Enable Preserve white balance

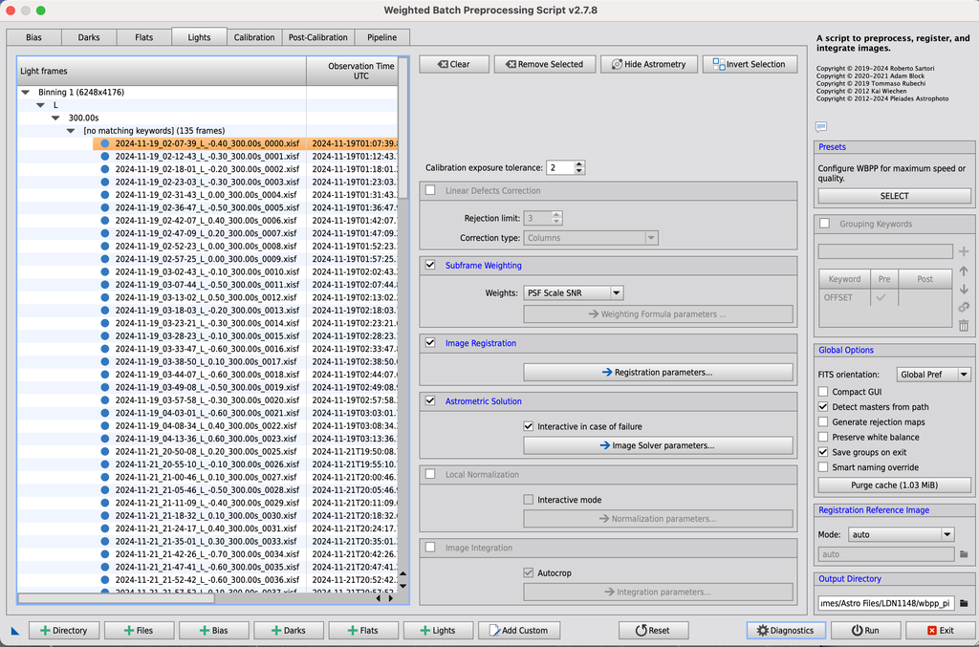click(x=823, y=438)
